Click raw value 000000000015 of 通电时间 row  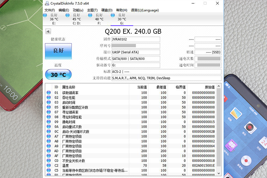coord(204,122)
